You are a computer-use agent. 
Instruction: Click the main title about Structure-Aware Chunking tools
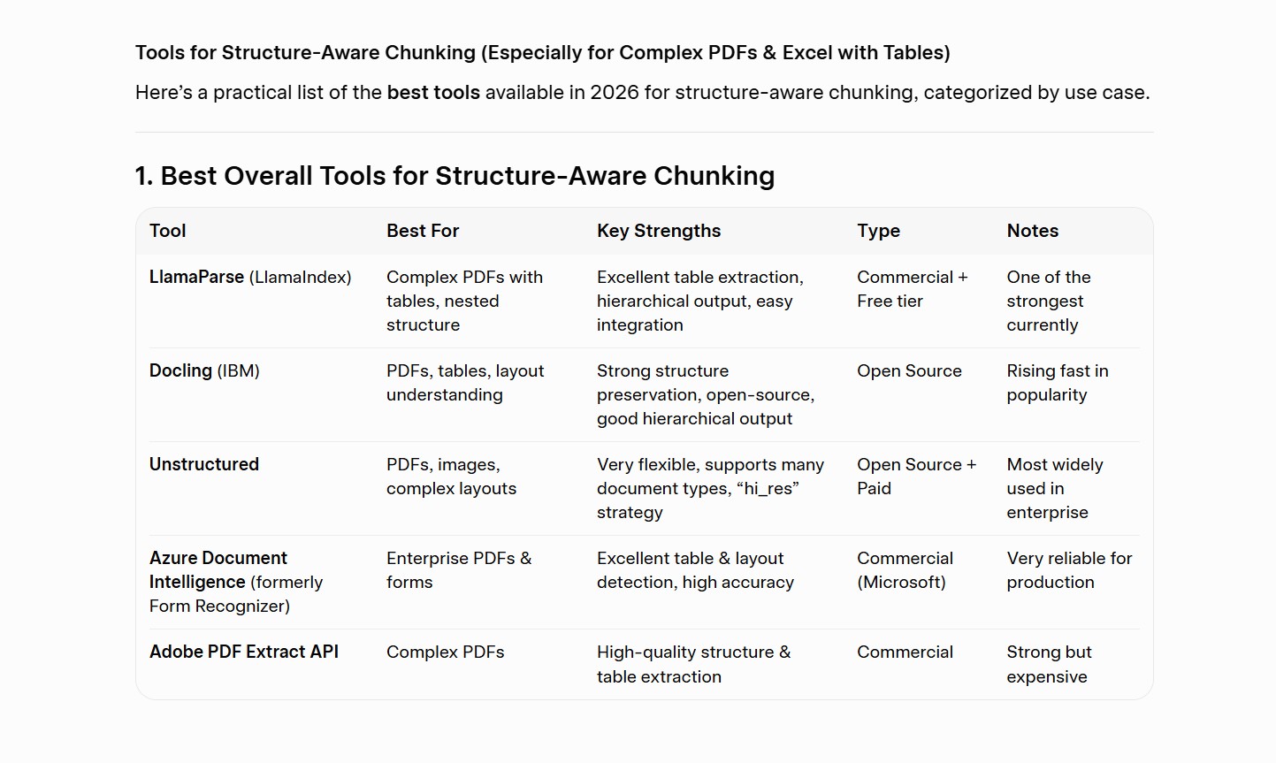tap(542, 52)
